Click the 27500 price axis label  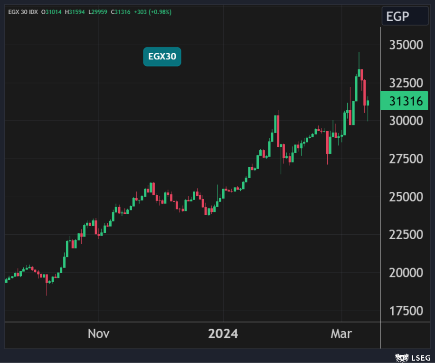pyautogui.click(x=406, y=159)
